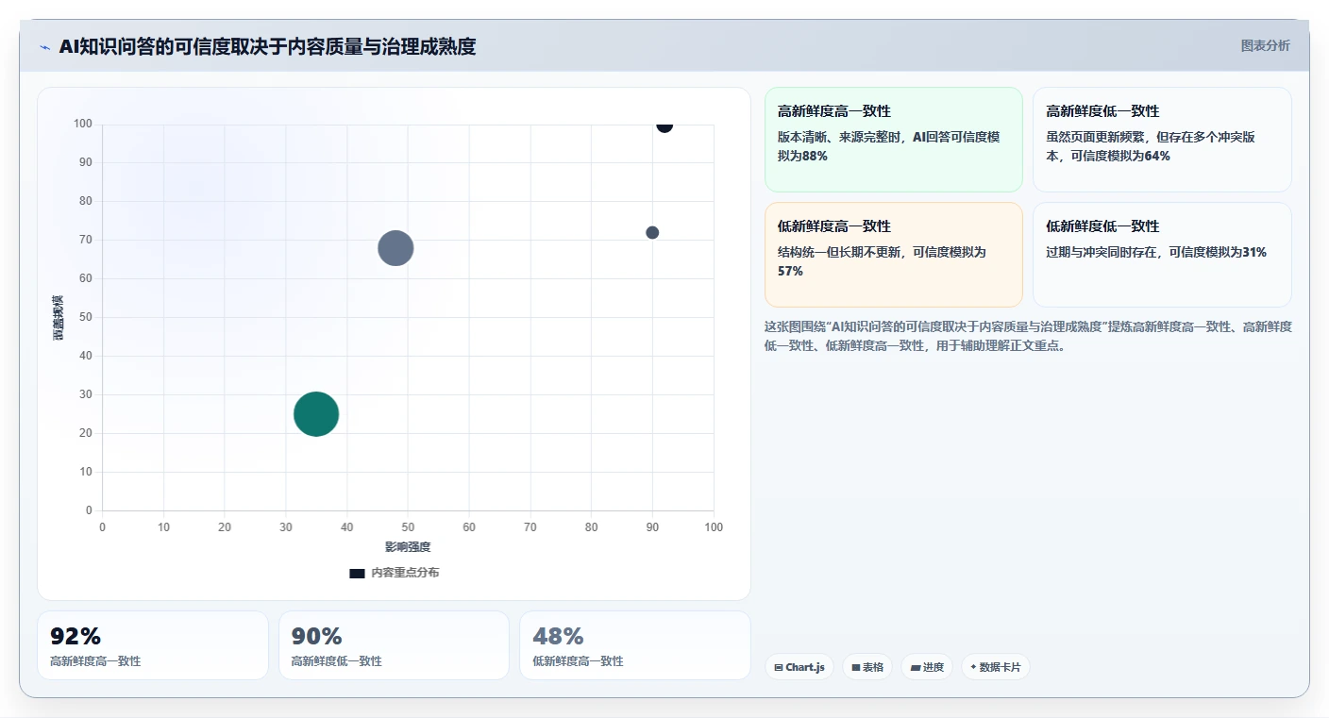
Task: Click the 90% stat card
Action: click(394, 645)
